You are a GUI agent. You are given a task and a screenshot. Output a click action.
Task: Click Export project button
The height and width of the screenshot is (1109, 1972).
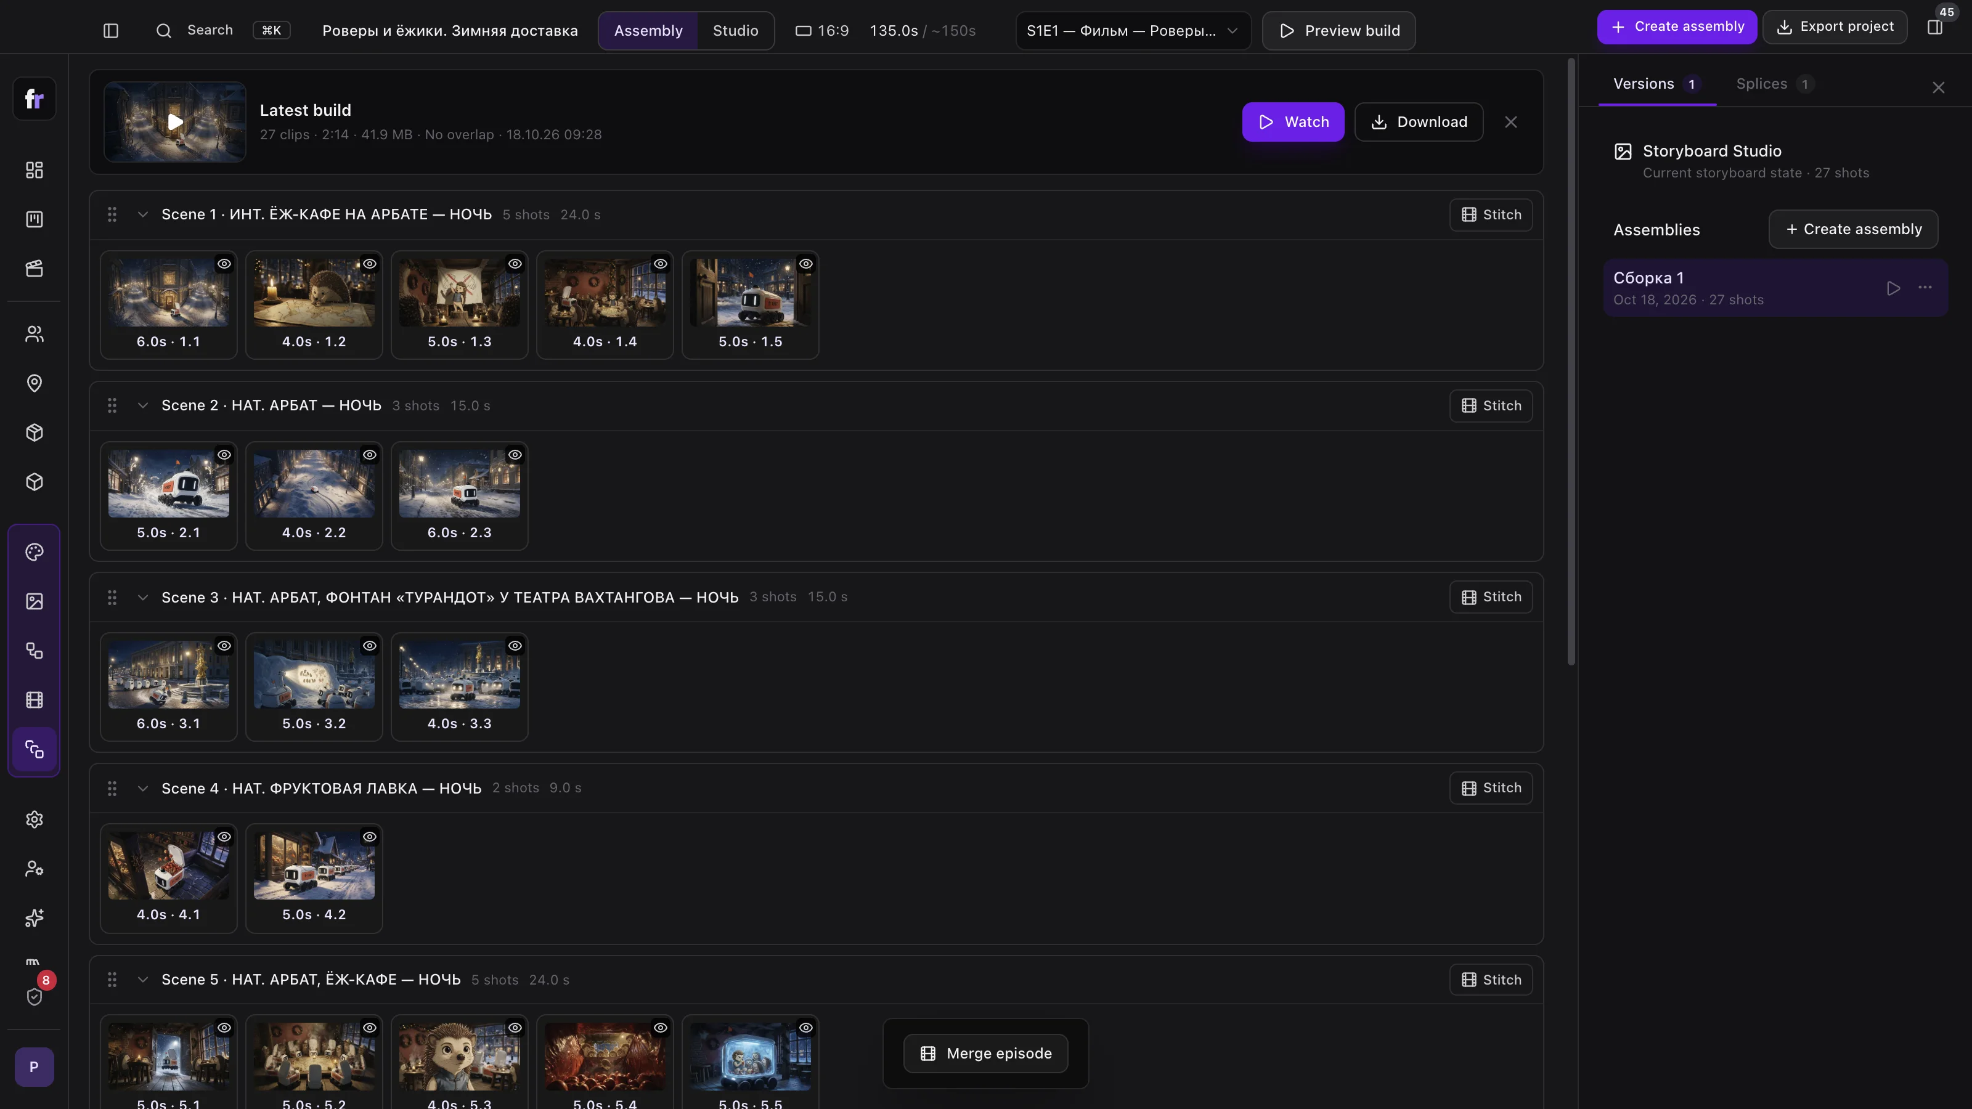coord(1835,26)
